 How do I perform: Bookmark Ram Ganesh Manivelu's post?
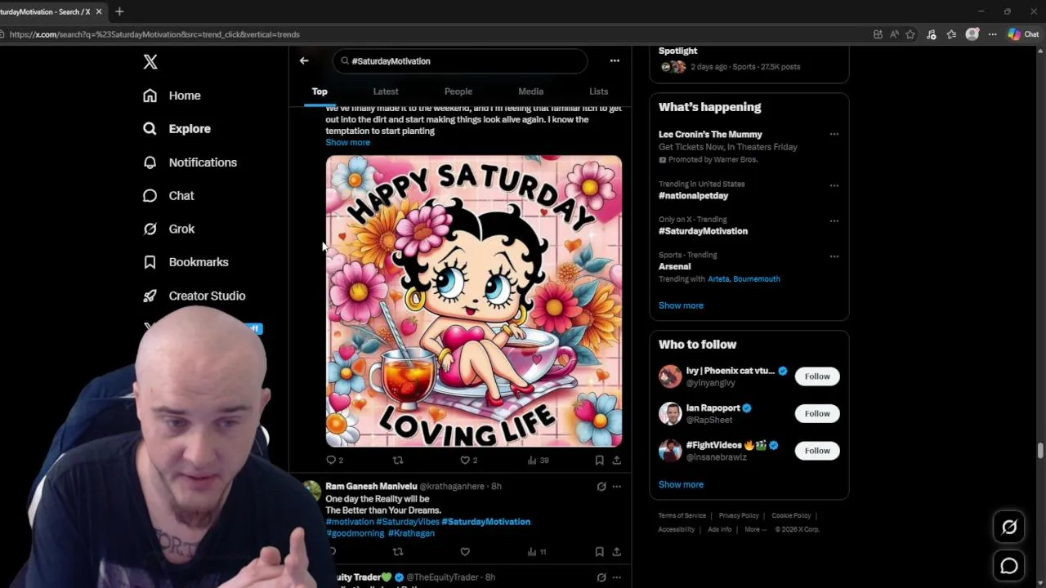599,552
